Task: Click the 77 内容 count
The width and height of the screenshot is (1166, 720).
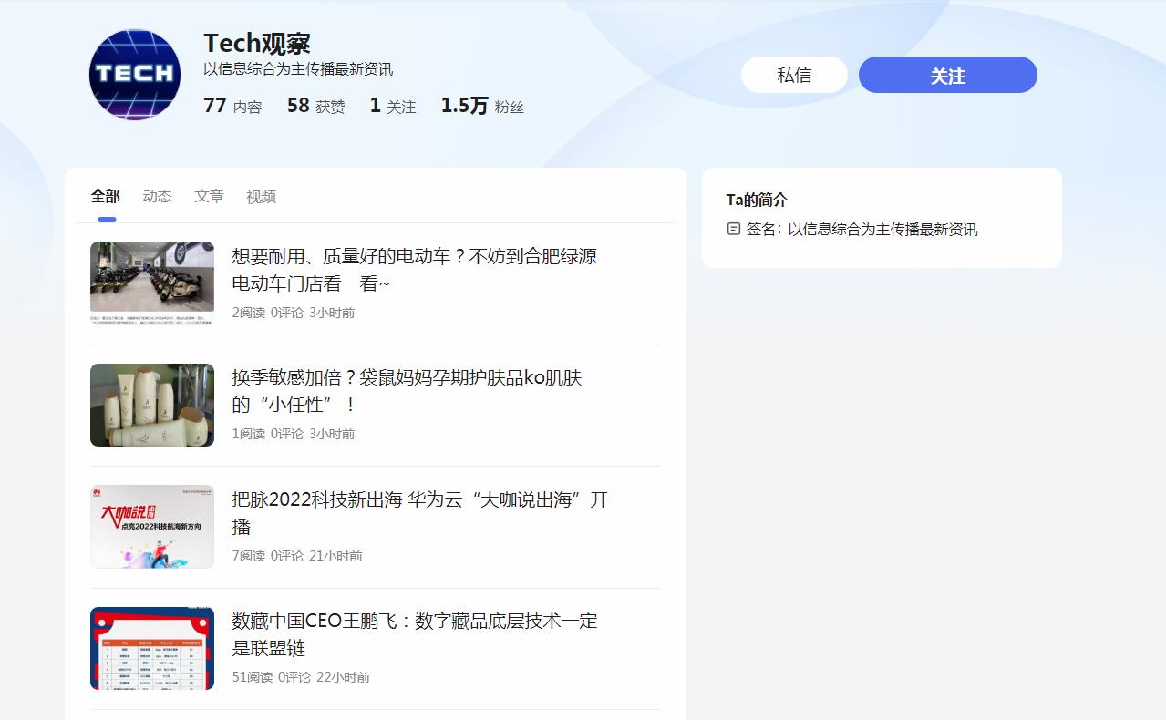Action: pos(232,106)
